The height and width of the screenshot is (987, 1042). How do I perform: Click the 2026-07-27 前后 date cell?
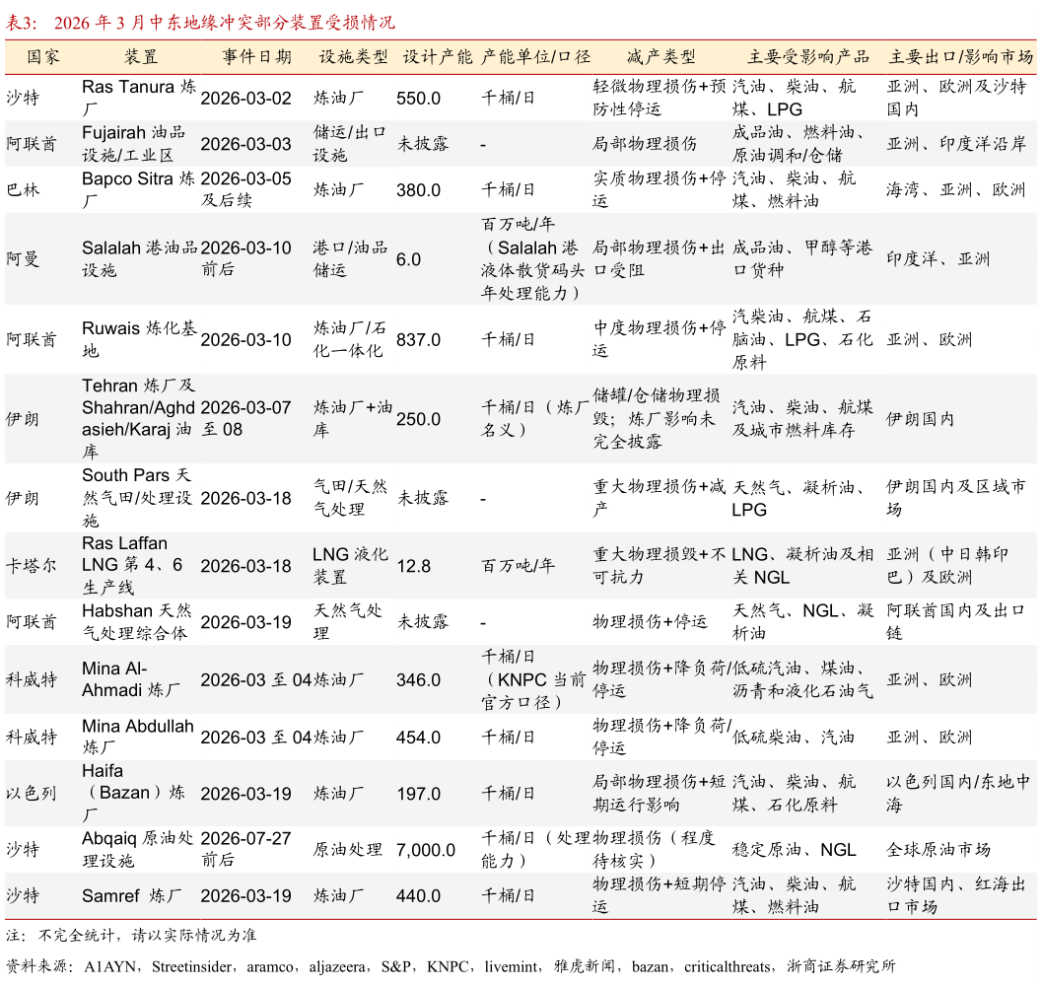click(245, 849)
